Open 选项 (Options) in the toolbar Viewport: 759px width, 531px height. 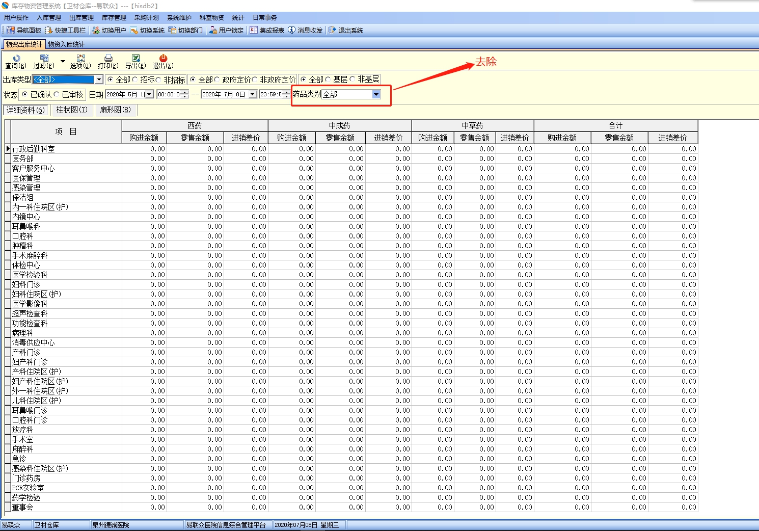pos(80,59)
